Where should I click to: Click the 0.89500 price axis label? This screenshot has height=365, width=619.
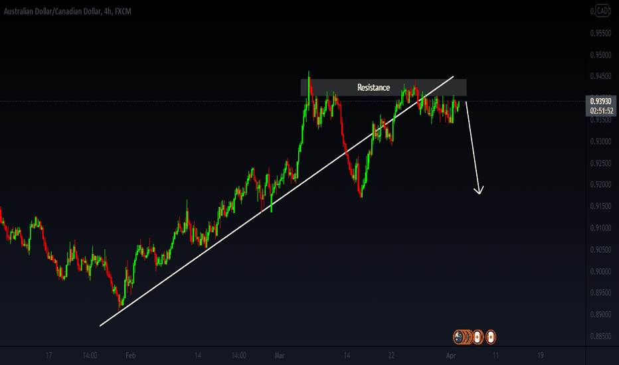[600, 293]
